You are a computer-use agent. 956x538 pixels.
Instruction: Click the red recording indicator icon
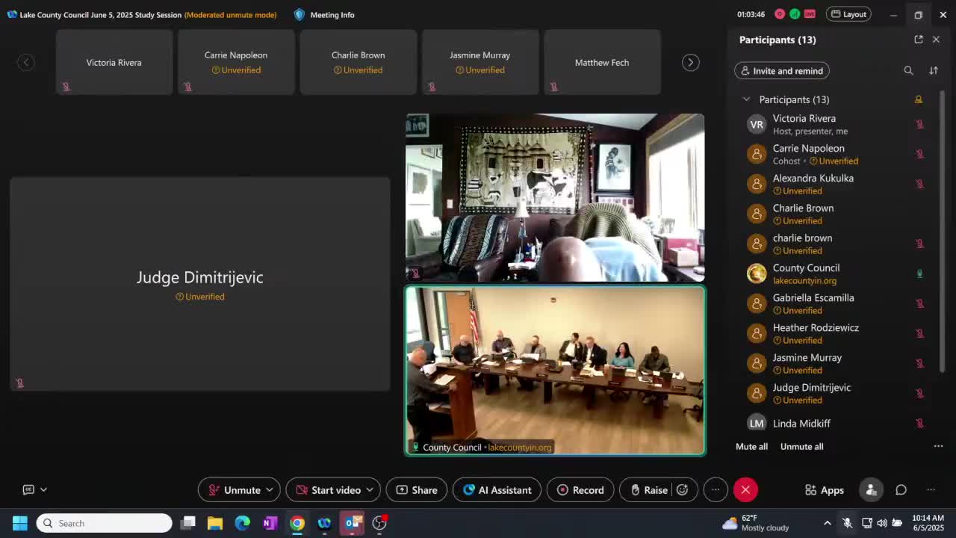pyautogui.click(x=780, y=14)
